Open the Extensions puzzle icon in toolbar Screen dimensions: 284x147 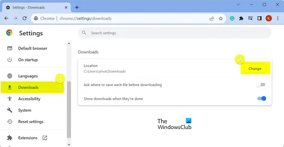[x=241, y=18]
